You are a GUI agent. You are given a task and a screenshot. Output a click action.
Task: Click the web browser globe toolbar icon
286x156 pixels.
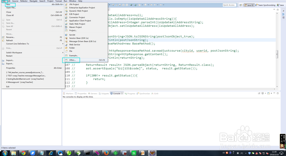[131, 5]
